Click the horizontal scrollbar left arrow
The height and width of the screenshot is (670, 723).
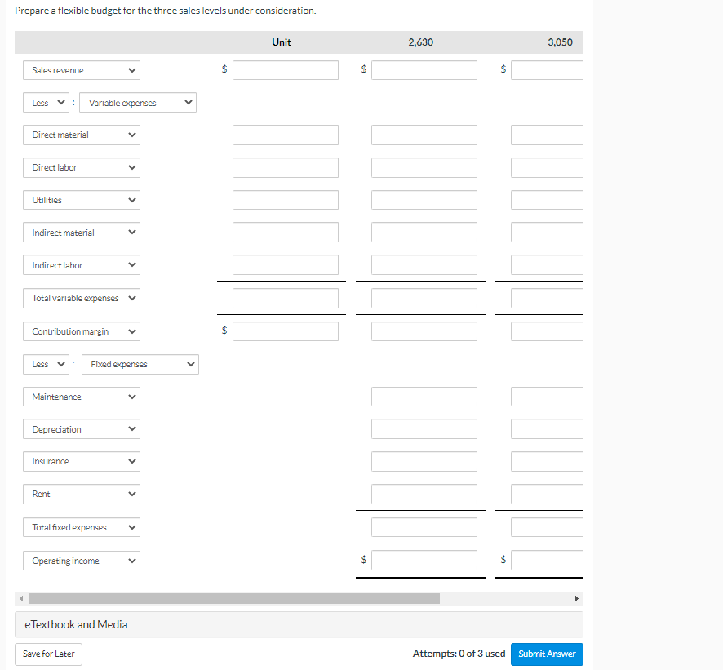pyautogui.click(x=21, y=598)
